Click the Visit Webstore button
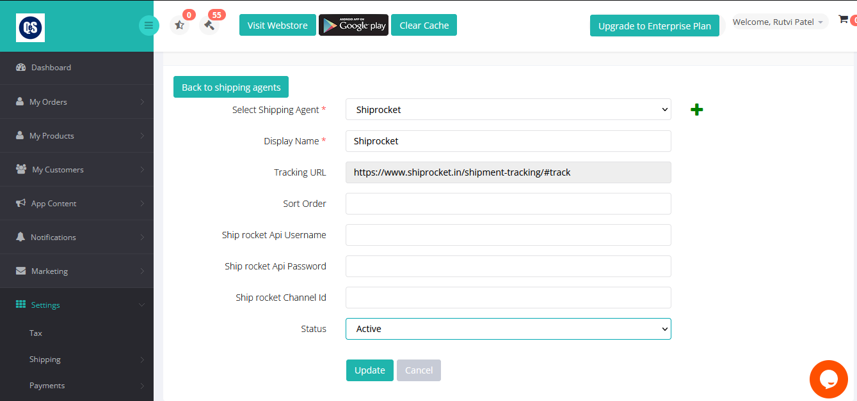Image resolution: width=857 pixels, height=401 pixels. (278, 25)
